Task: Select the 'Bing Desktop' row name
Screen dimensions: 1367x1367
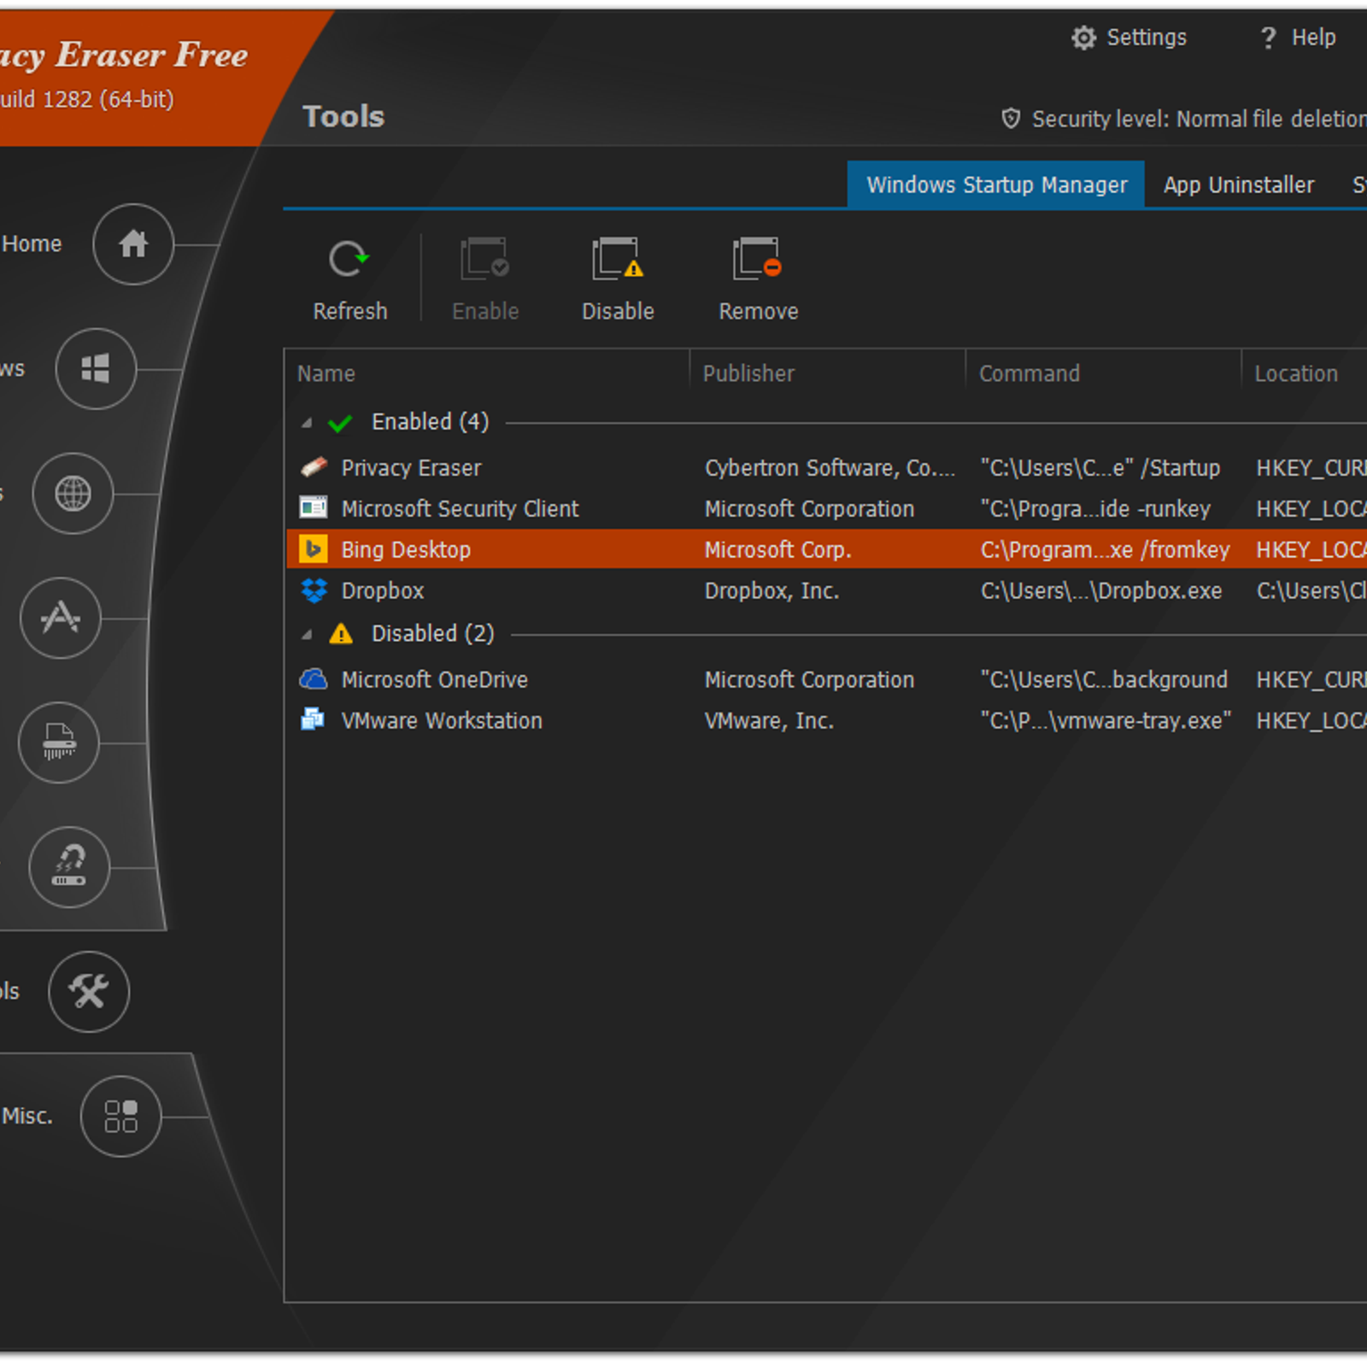Action: pyautogui.click(x=406, y=549)
